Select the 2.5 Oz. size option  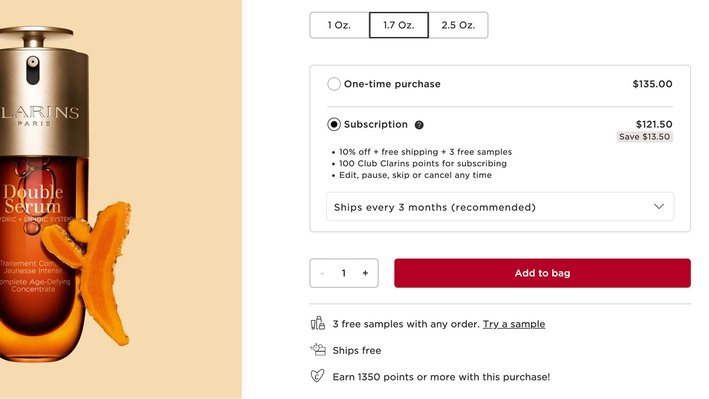(x=458, y=25)
